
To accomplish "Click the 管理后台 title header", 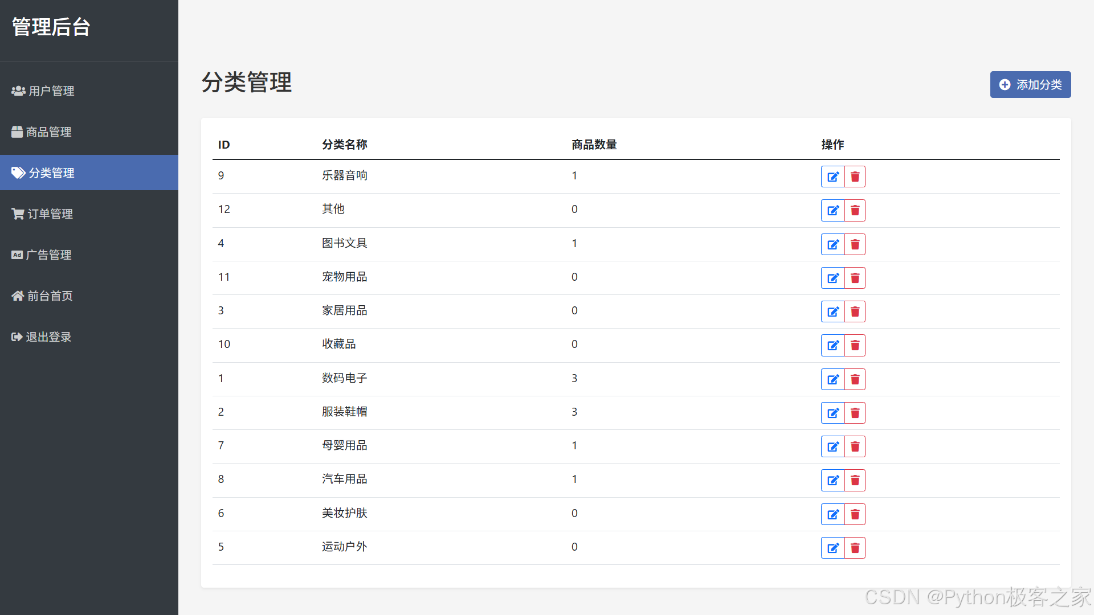I will tap(51, 27).
